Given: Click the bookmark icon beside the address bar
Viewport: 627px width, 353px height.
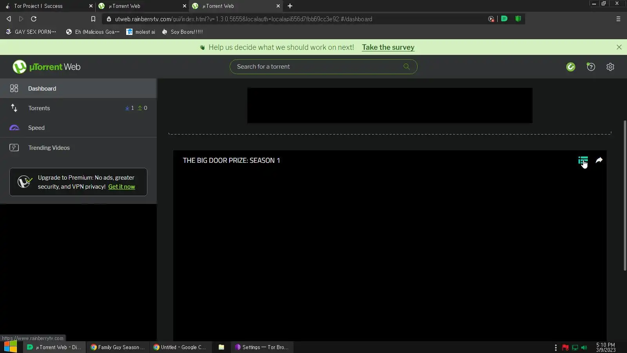Looking at the screenshot, I should coord(93,19).
